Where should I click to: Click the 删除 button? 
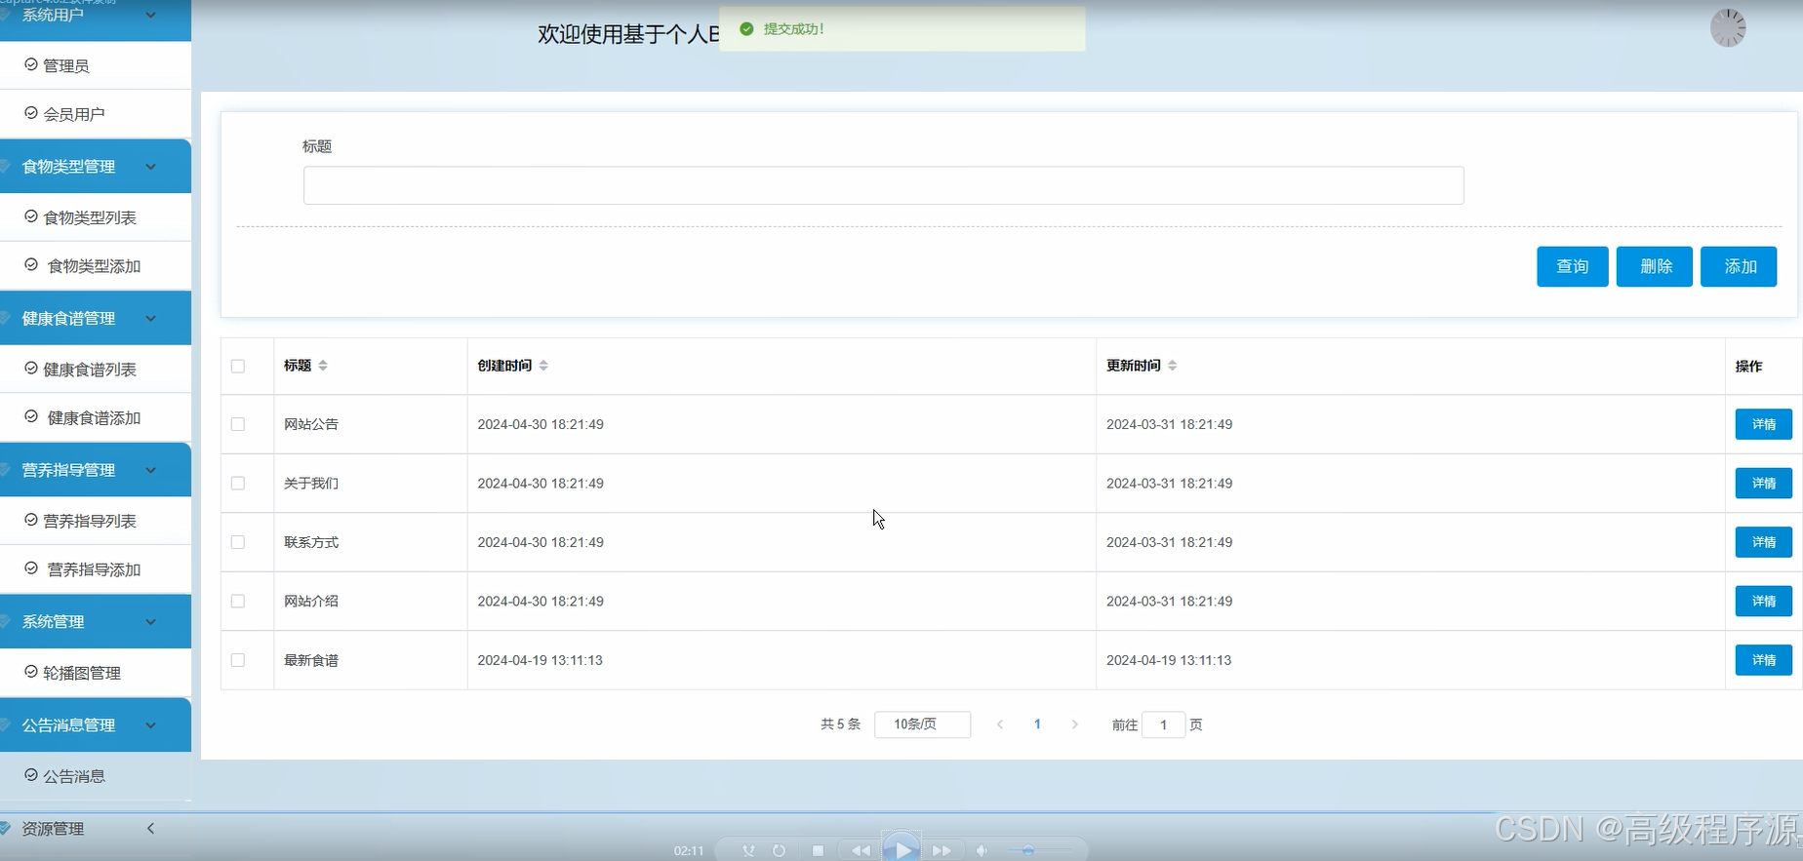pos(1656,266)
